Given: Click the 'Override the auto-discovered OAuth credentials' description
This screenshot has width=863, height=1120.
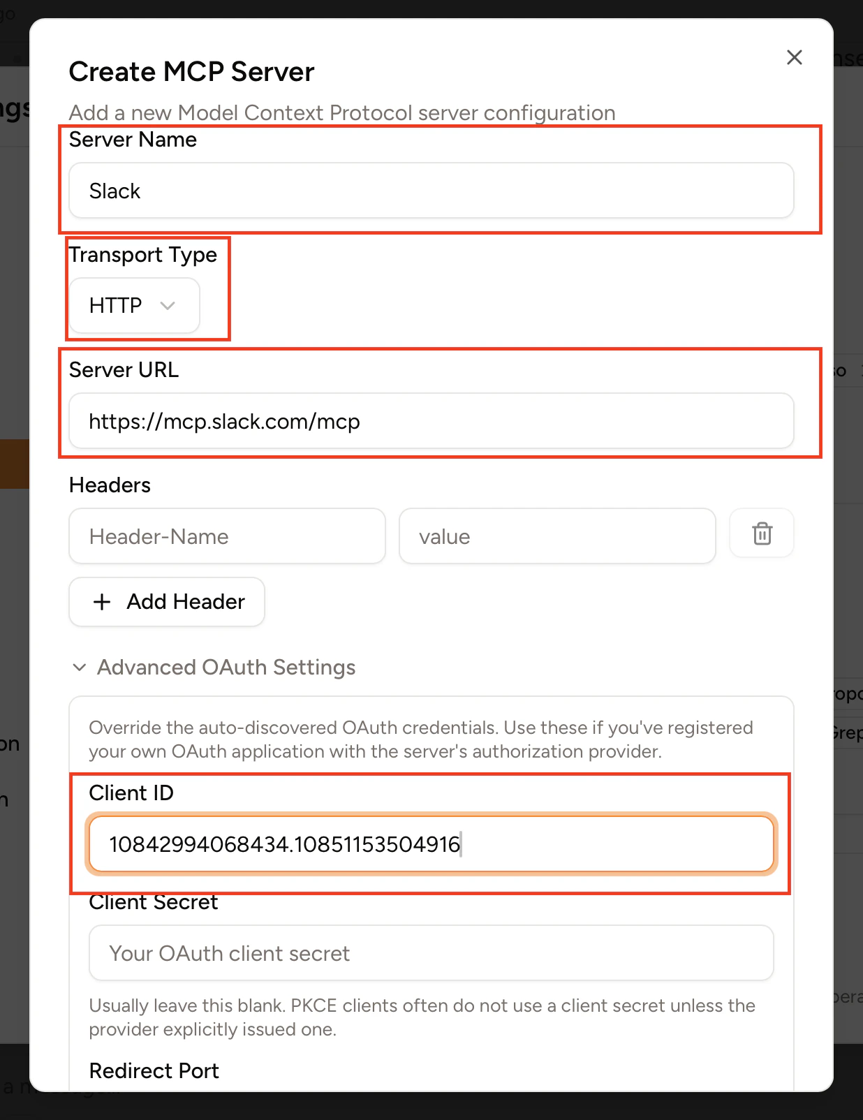Looking at the screenshot, I should click(421, 739).
